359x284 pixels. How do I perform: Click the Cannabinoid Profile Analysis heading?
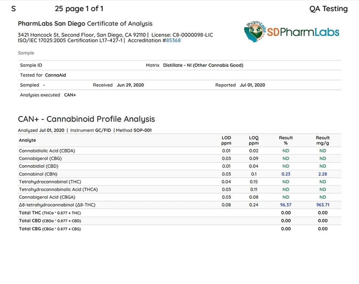tap(86, 119)
